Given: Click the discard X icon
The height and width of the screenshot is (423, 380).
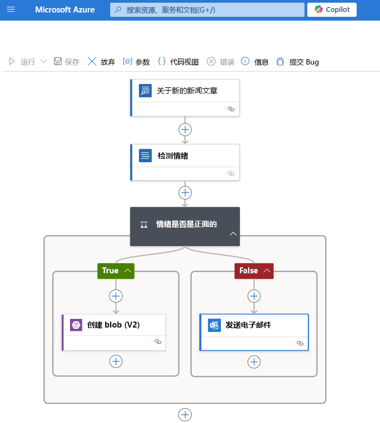Looking at the screenshot, I should (92, 61).
